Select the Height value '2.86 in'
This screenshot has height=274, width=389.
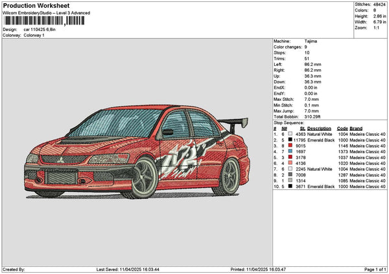coord(379,16)
